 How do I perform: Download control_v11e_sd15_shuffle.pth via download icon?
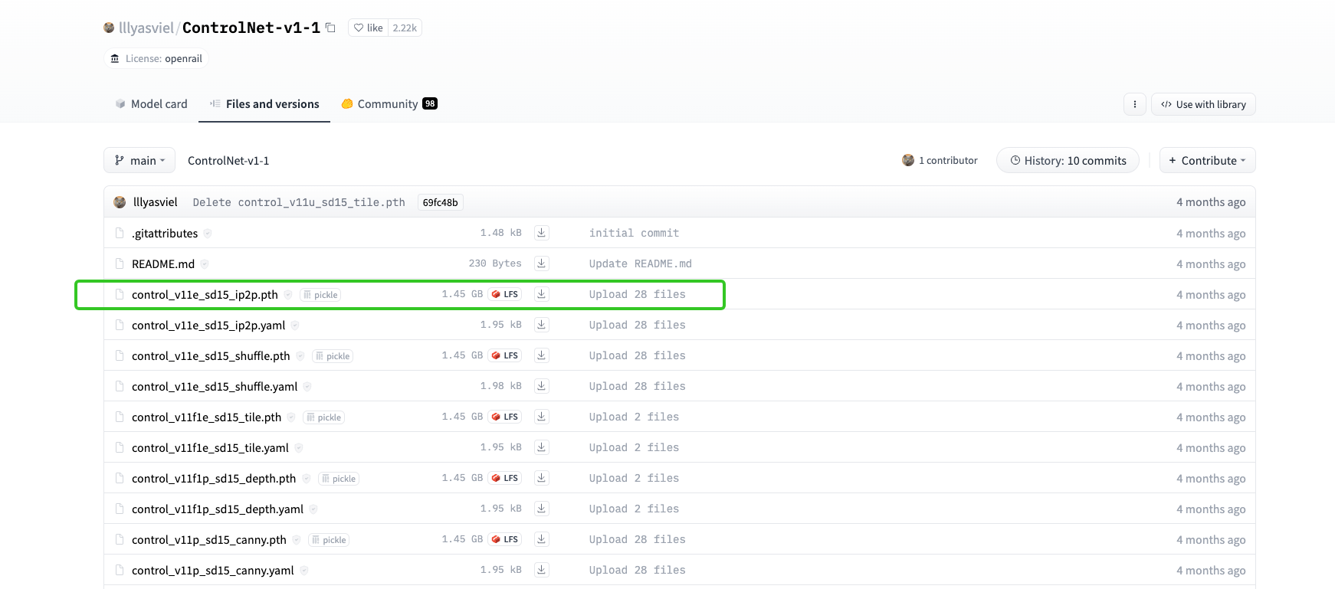(x=541, y=355)
